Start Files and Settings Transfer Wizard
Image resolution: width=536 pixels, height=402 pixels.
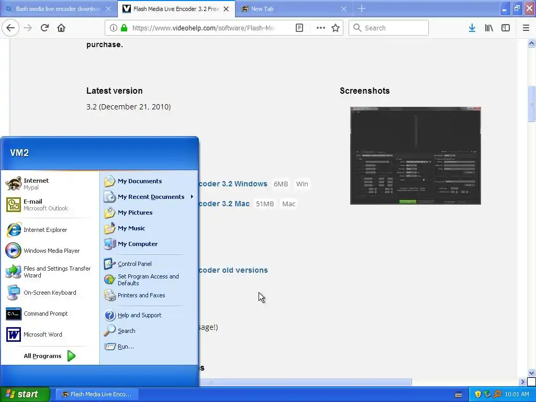[50, 272]
